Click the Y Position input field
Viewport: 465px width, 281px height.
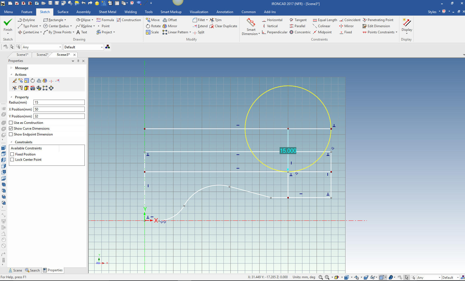click(x=59, y=116)
